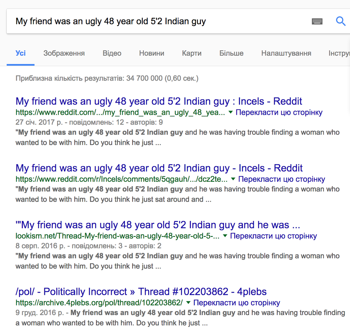Open the Відео tab
Image resolution: width=350 pixels, height=334 pixels.
(x=112, y=54)
